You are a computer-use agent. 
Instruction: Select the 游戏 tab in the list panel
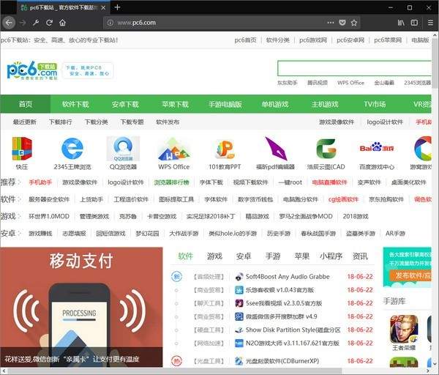(214, 256)
